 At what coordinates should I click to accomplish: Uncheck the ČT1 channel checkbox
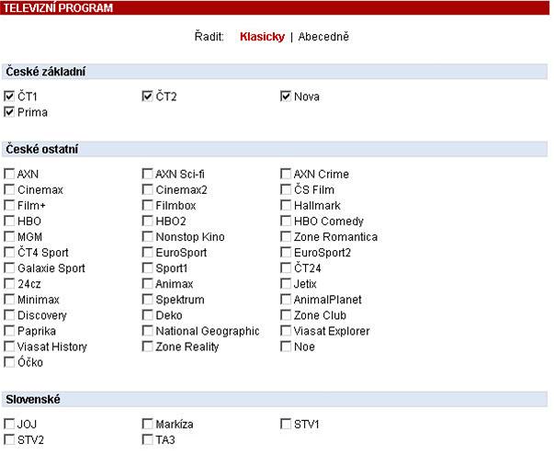pyautogui.click(x=9, y=97)
